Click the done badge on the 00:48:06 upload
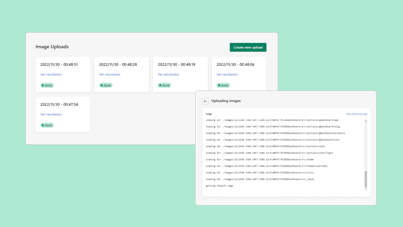 [223, 85]
